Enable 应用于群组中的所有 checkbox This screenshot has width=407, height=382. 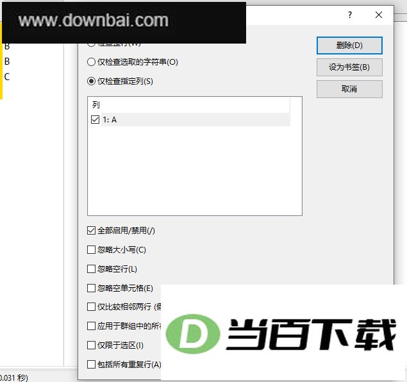(91, 326)
